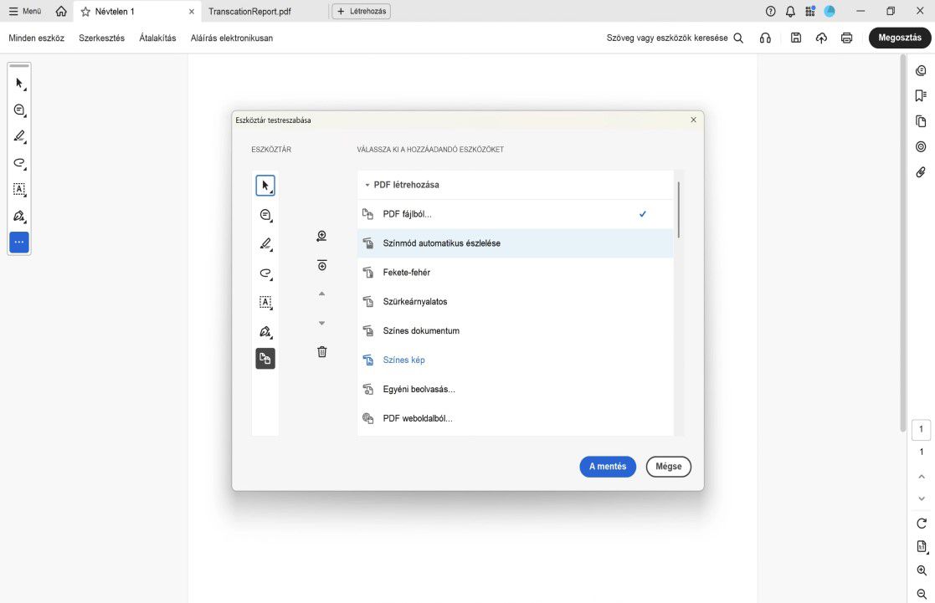
Task: Open help question mark icon
Action: pyautogui.click(x=770, y=12)
